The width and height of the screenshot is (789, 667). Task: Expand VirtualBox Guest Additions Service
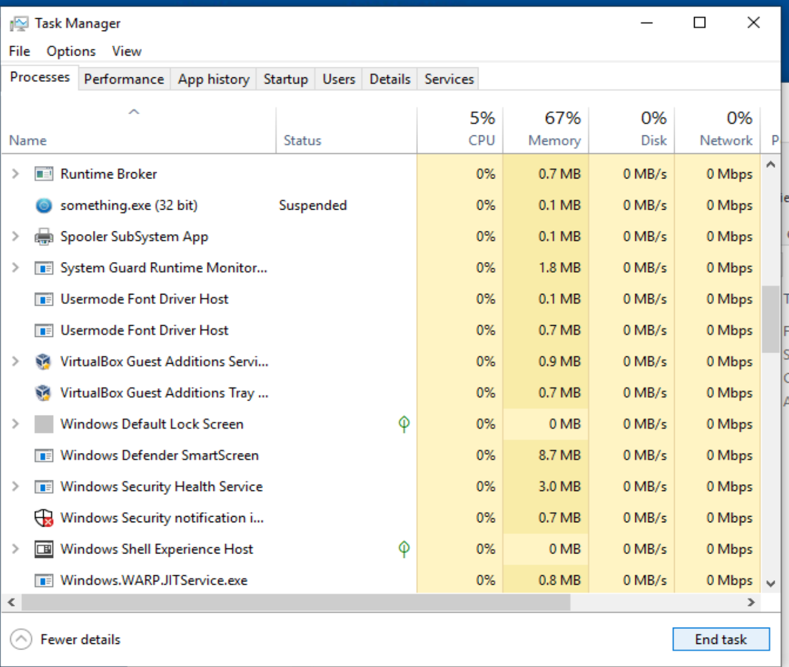point(16,361)
